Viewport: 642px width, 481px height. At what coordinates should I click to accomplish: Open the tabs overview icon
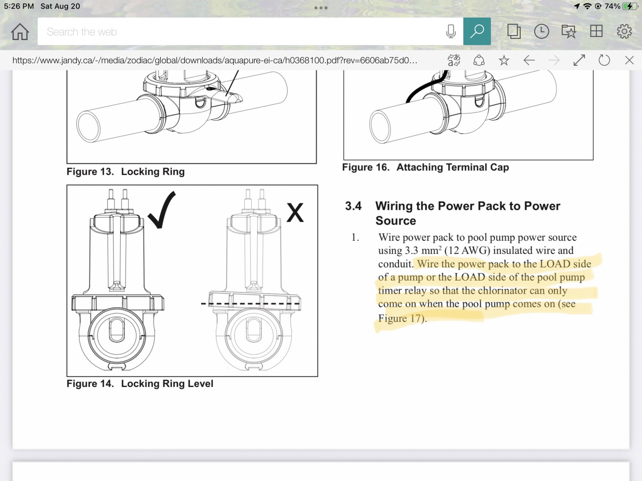514,31
